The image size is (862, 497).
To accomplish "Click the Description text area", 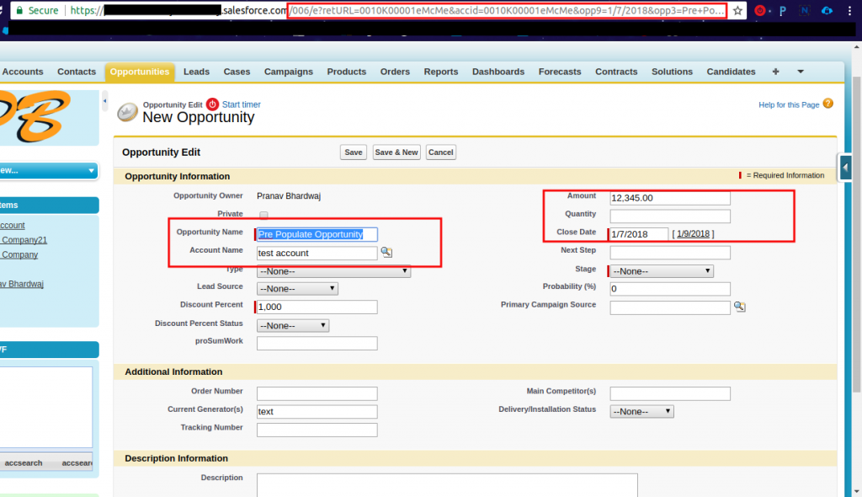I will click(x=447, y=485).
